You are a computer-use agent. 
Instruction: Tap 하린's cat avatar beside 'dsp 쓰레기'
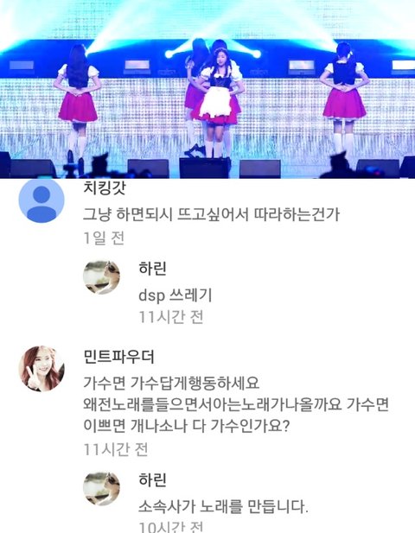[102, 277]
